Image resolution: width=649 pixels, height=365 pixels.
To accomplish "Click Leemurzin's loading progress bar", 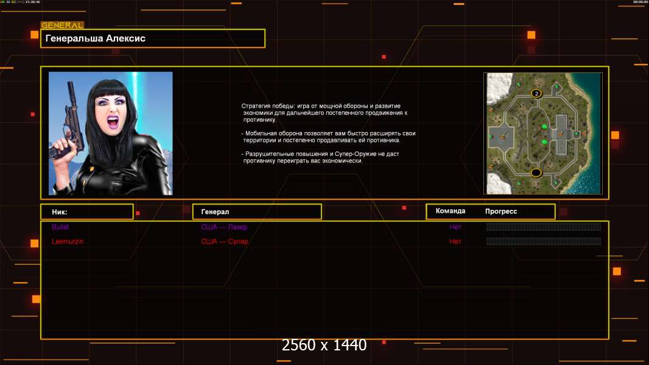I will click(x=544, y=241).
